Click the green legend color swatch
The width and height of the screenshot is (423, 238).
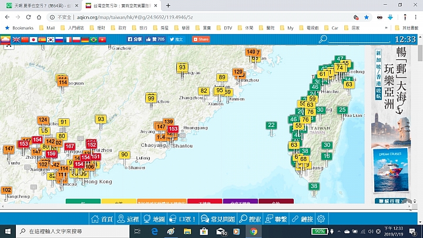click(83, 203)
